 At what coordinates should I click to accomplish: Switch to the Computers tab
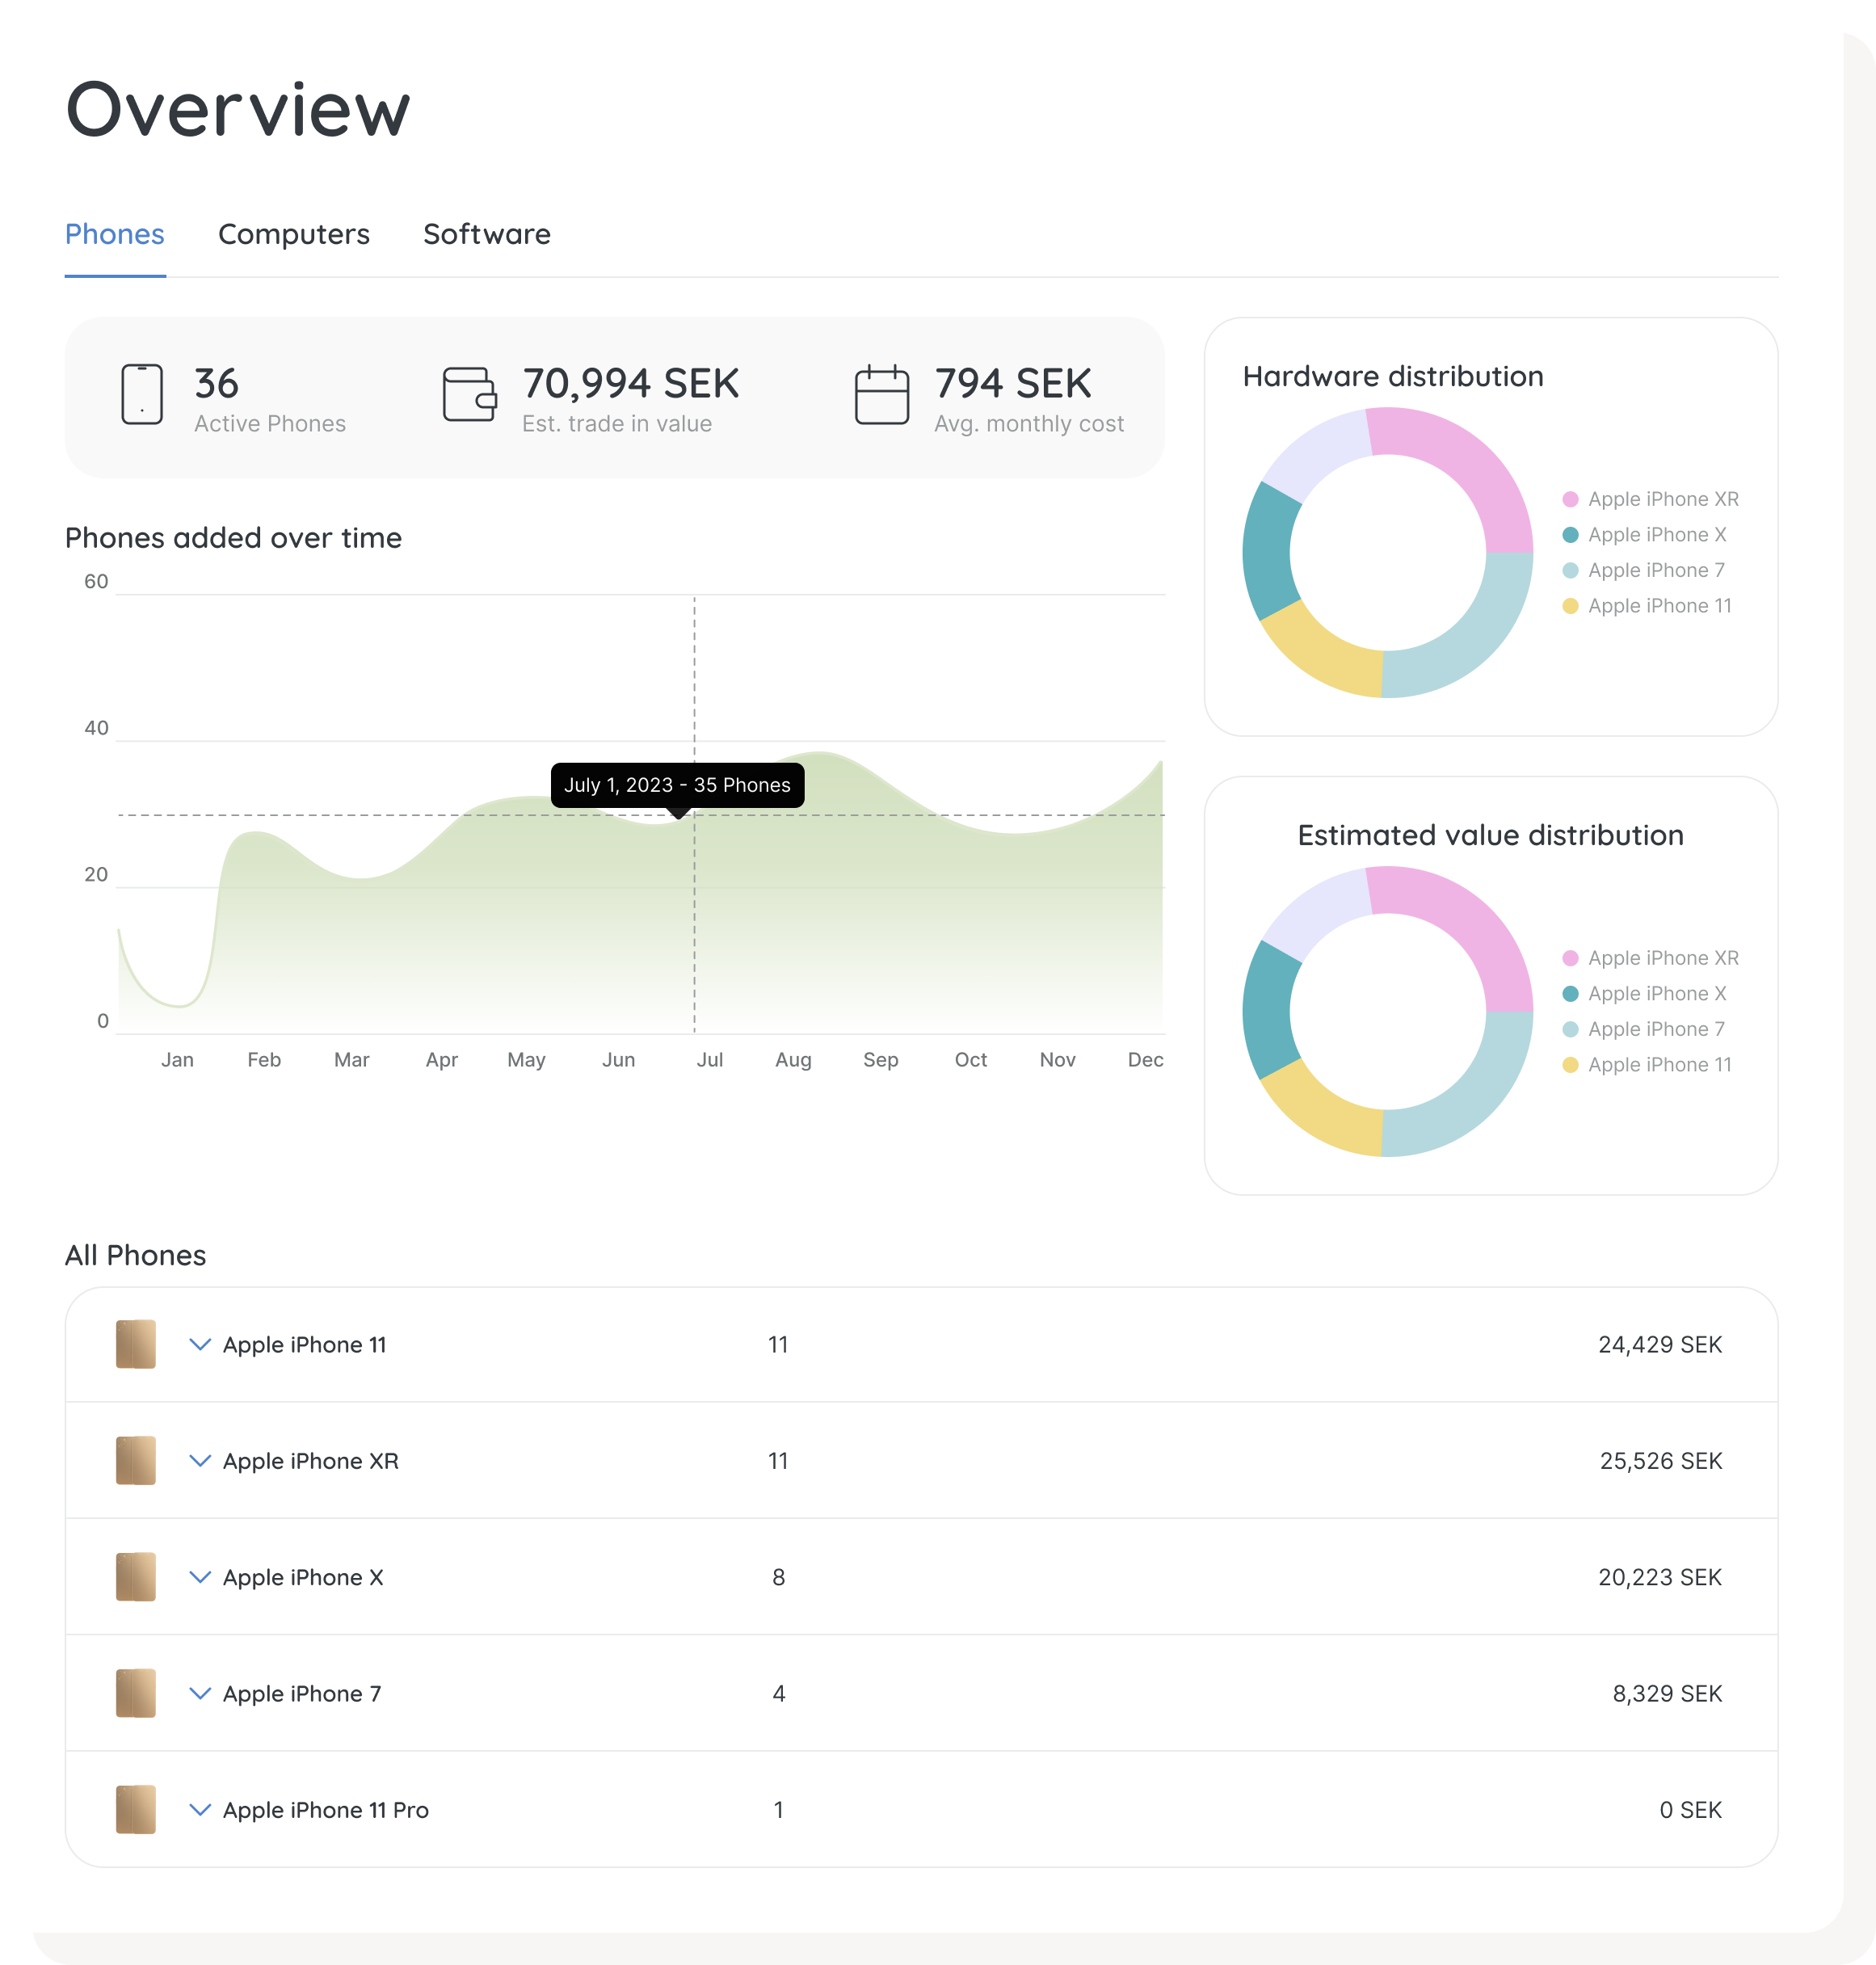294,234
